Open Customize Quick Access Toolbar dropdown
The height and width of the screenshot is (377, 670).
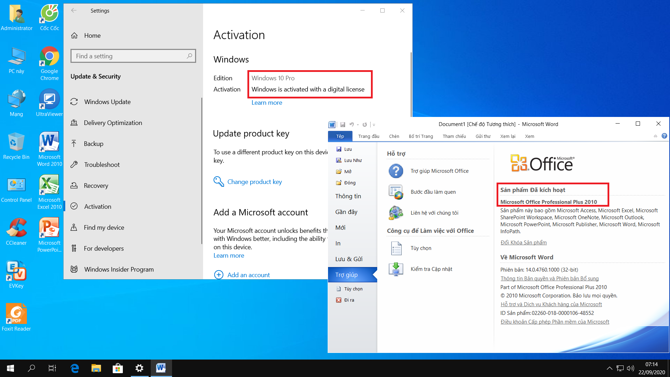(374, 125)
